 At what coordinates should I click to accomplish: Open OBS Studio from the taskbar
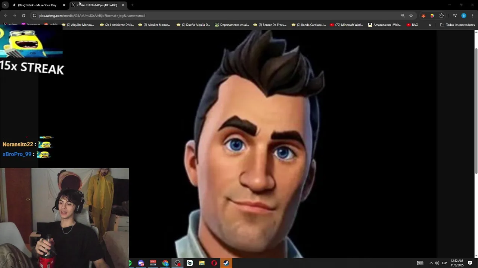177,263
